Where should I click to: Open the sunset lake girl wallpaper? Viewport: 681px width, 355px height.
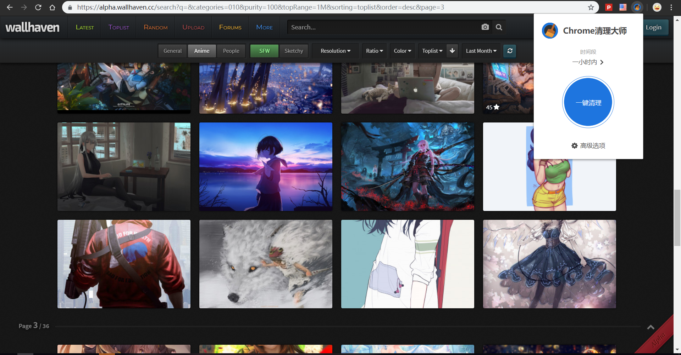[x=266, y=167]
